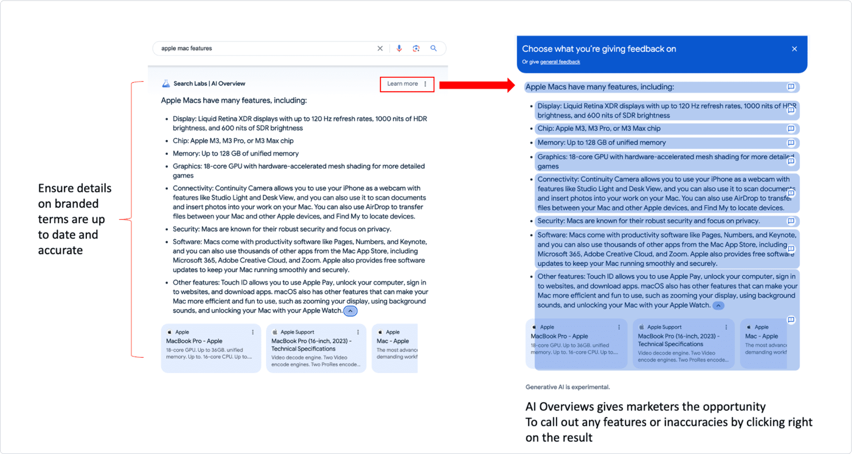The height and width of the screenshot is (454, 852).
Task: Click feedback icon on Chip line
Action: 791,129
